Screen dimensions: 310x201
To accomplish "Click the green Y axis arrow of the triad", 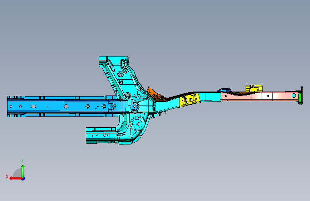I will coord(23,171).
